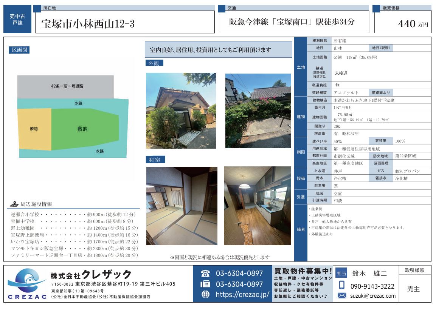Select the 外観 section label
Screen dimensions: 436x309
(154, 63)
